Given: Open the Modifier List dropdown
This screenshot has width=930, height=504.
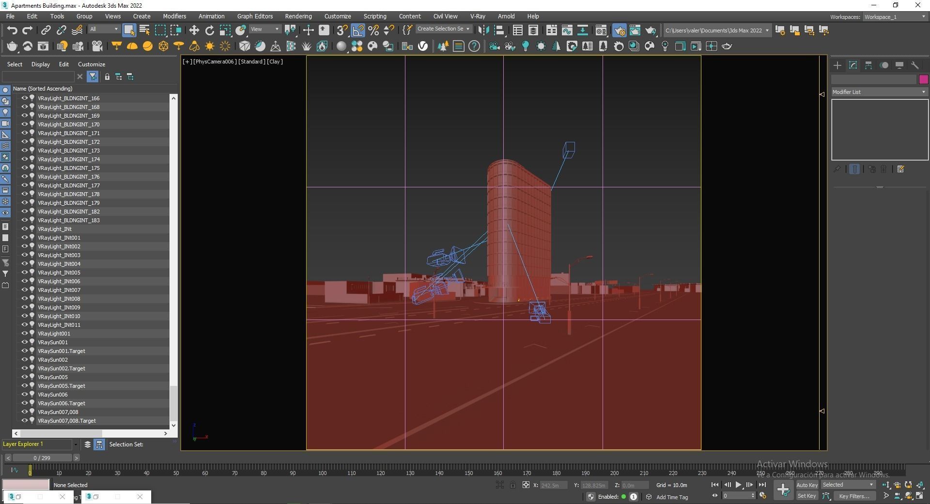Looking at the screenshot, I should [880, 92].
